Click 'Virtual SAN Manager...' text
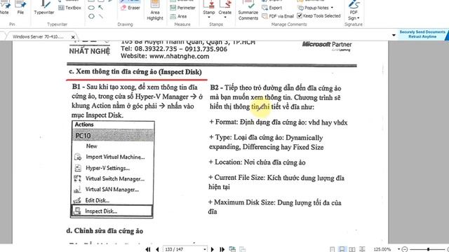This screenshot has height=252, width=449. [x=112, y=190]
